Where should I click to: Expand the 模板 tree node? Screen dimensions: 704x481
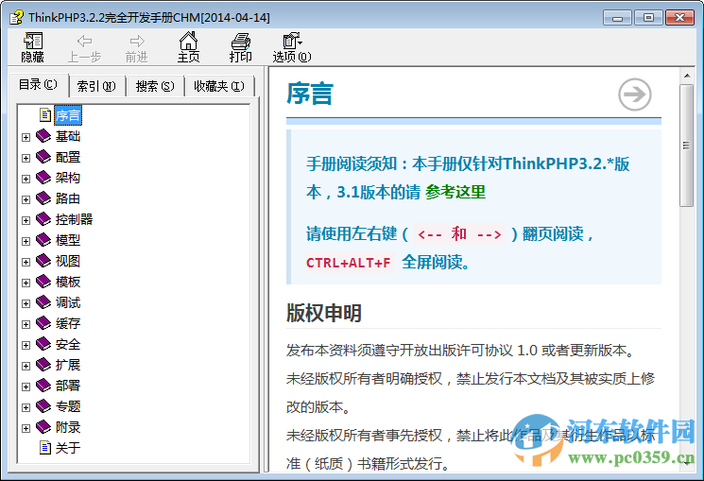(x=26, y=283)
